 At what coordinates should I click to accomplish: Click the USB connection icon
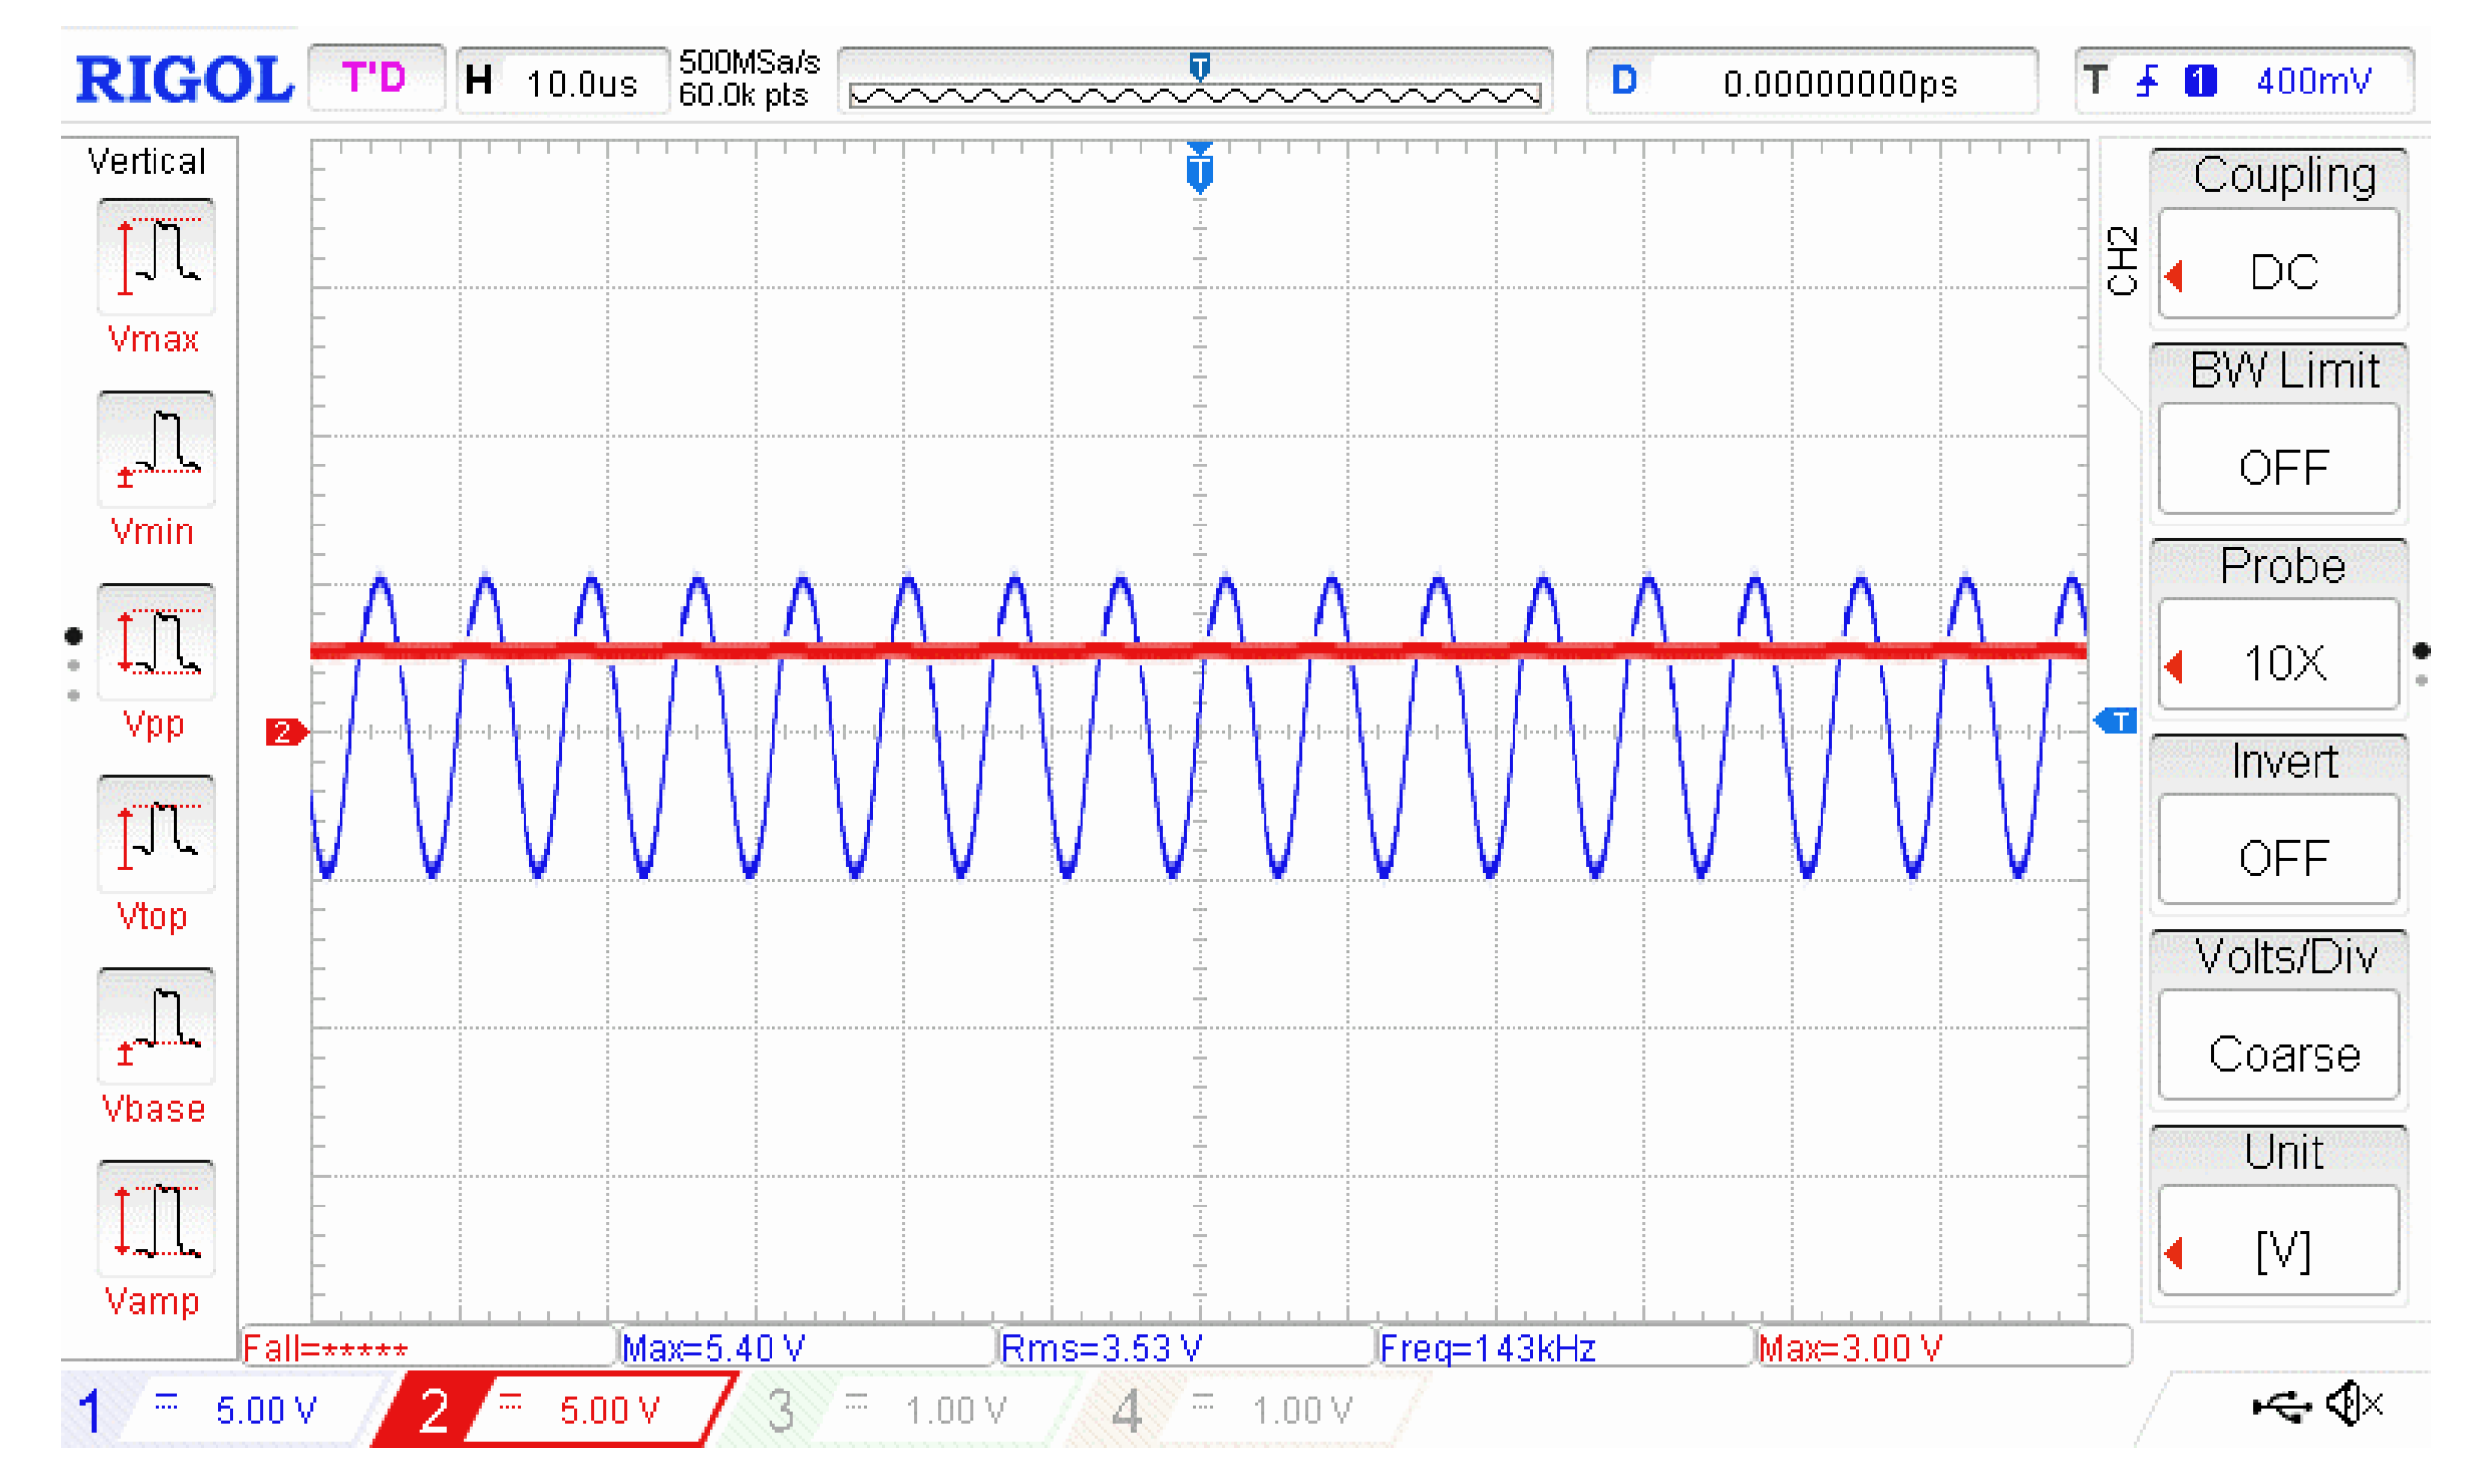[x=2280, y=1407]
